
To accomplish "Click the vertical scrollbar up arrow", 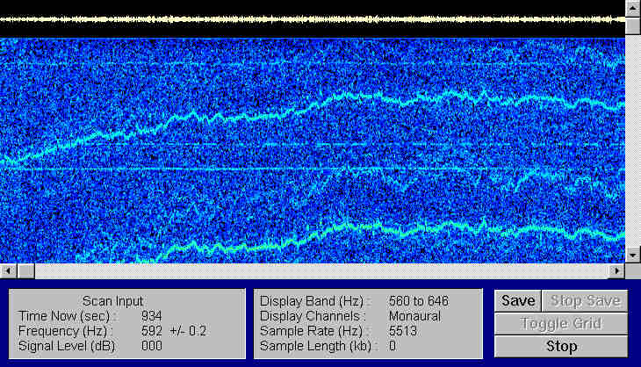I will coord(633,8).
